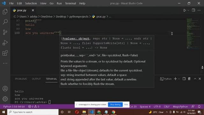
Task: Click the Desktop breadcrumb segment
Action: click(x=61, y=17)
